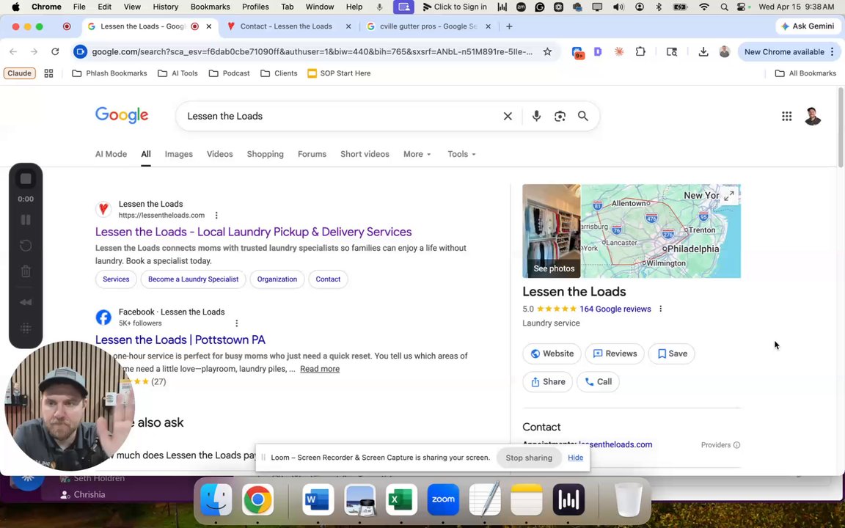Screen dimensions: 845x528
Task: Click the Ask Gemini button
Action: coord(808,26)
